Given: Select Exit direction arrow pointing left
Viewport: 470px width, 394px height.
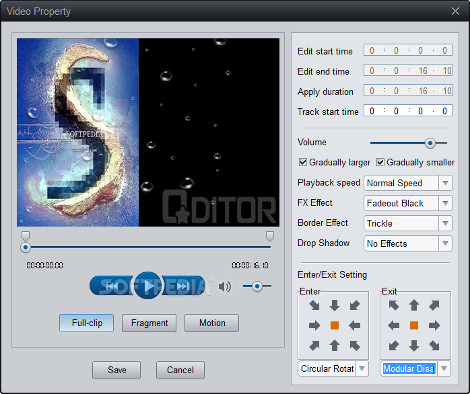Looking at the screenshot, I should pos(394,325).
